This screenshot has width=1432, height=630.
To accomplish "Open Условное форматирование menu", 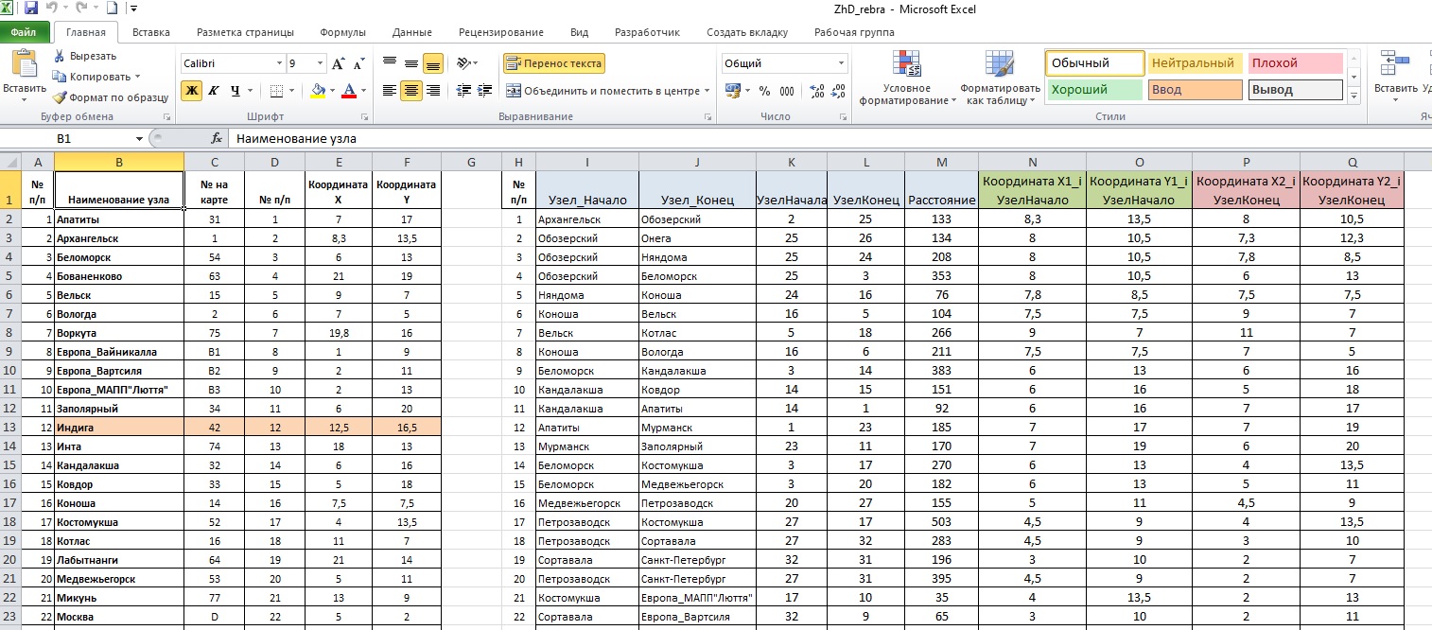I will (906, 78).
